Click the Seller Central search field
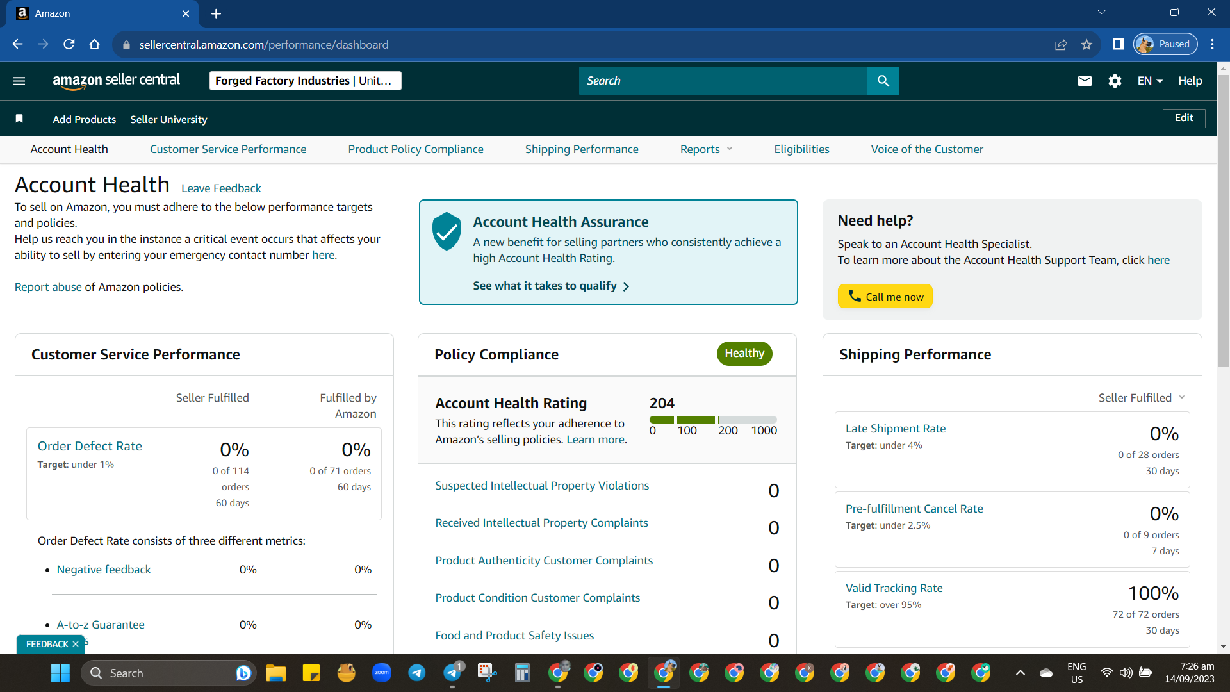Viewport: 1230px width, 692px height. point(723,81)
